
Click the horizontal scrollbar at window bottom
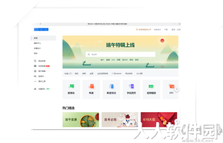pyautogui.click(x=85, y=130)
